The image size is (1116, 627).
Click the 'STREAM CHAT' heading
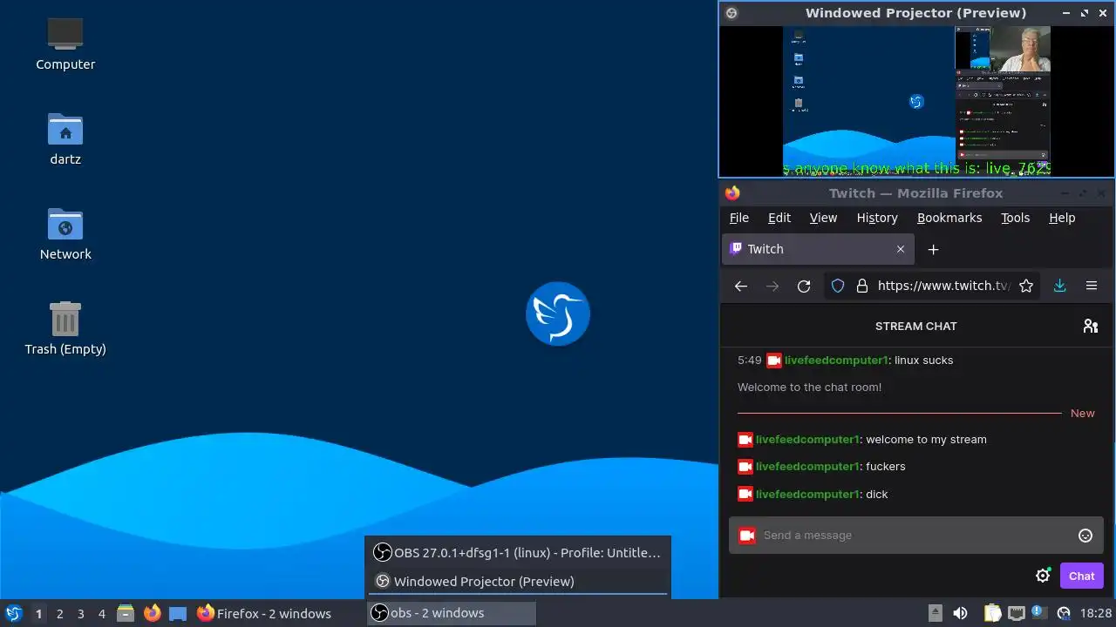(x=915, y=326)
